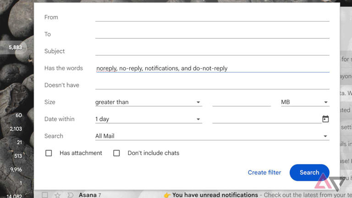The height and width of the screenshot is (198, 352).
Task: Click the Subject input field
Action: 212,51
